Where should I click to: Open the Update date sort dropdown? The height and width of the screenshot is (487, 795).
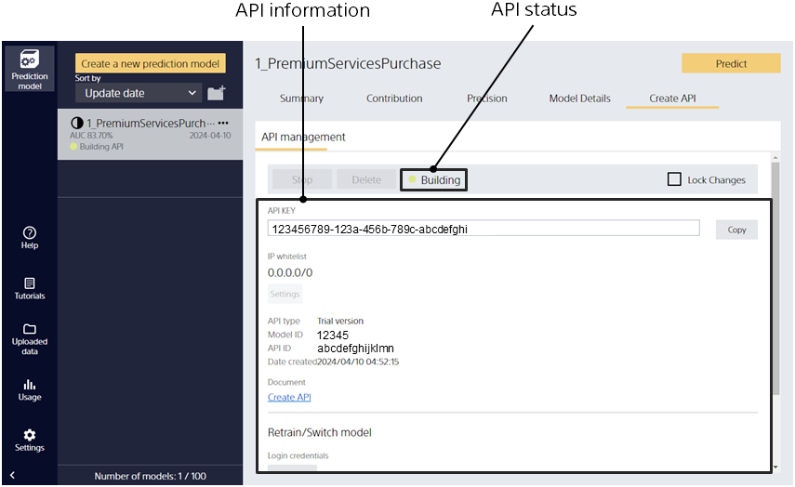point(139,93)
